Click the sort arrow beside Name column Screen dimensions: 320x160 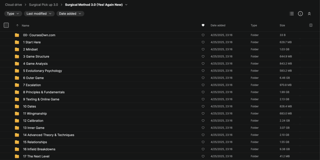click(x=17, y=25)
